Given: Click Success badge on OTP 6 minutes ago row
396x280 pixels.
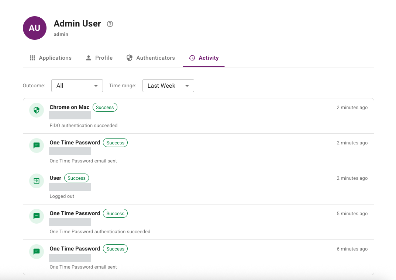Looking at the screenshot, I should pos(116,249).
